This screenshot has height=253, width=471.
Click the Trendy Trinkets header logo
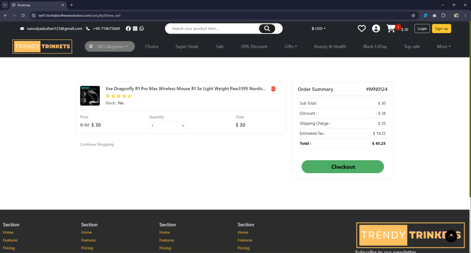42,46
